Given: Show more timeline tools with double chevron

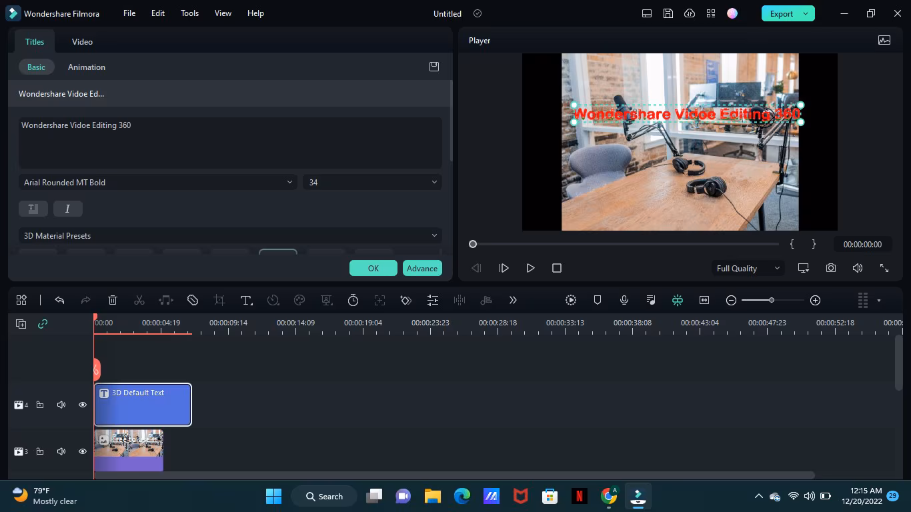Looking at the screenshot, I should (x=513, y=300).
